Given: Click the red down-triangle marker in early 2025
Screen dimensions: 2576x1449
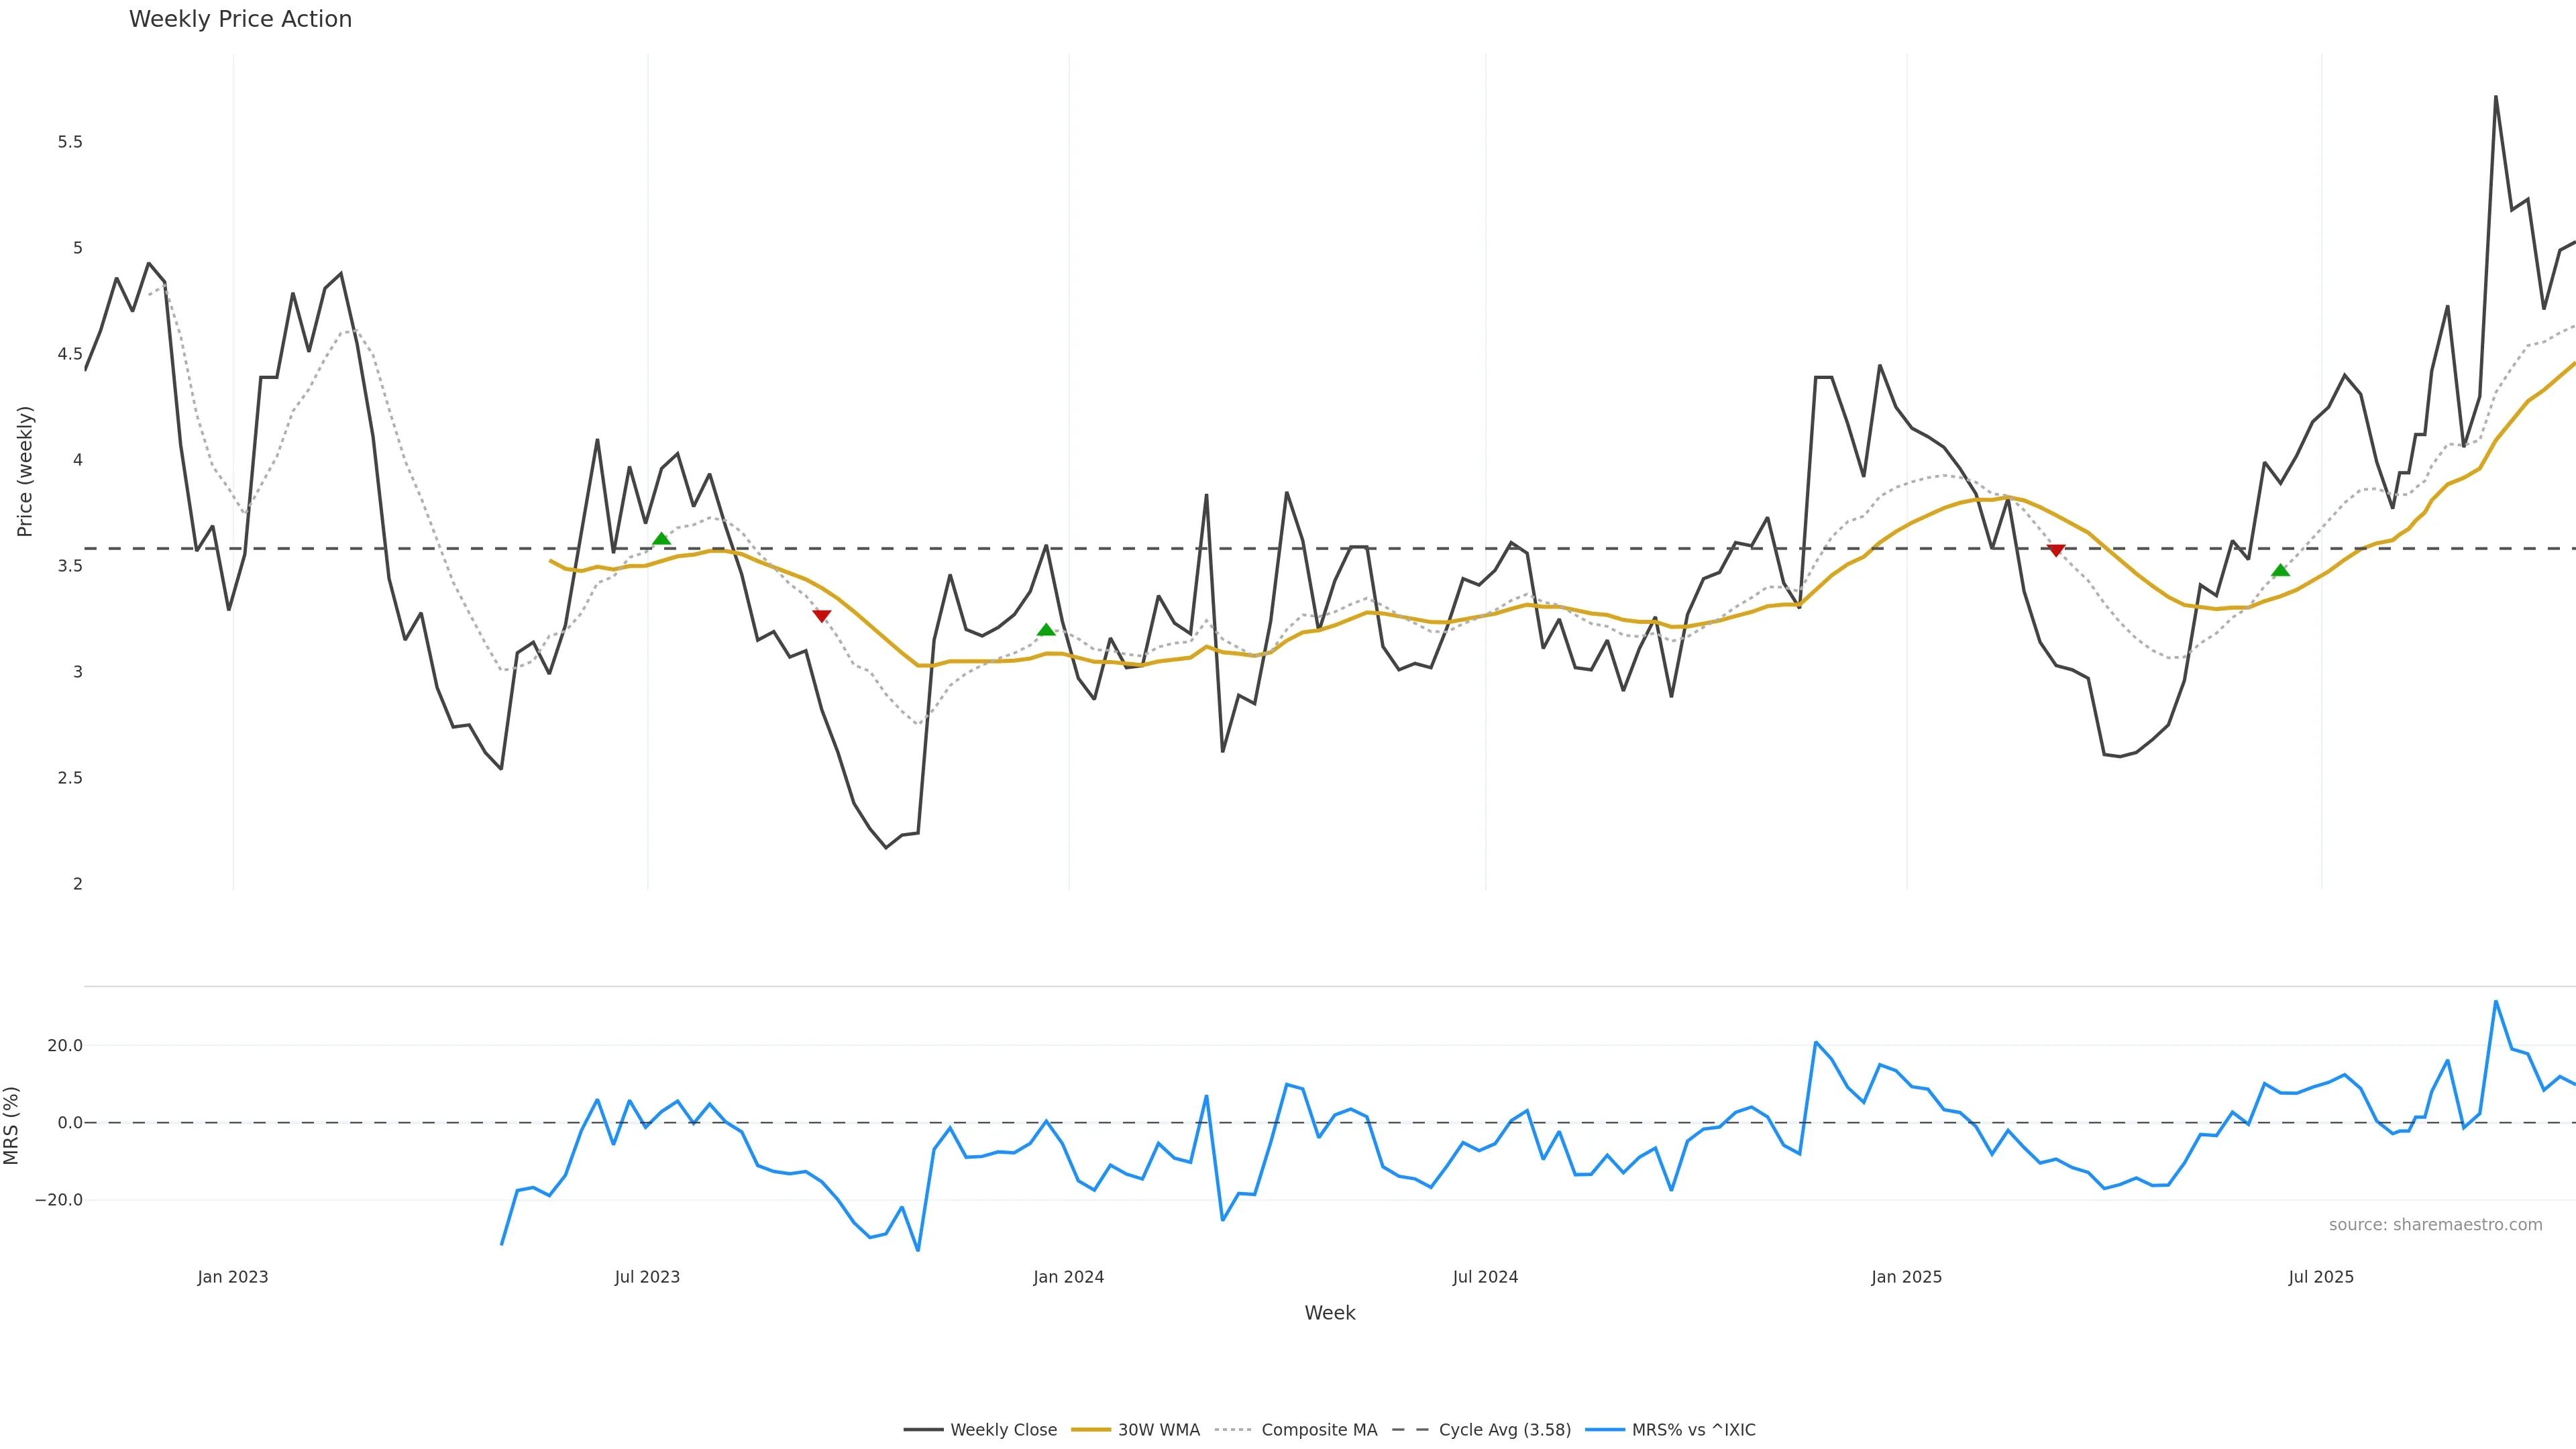Looking at the screenshot, I should tap(2056, 550).
